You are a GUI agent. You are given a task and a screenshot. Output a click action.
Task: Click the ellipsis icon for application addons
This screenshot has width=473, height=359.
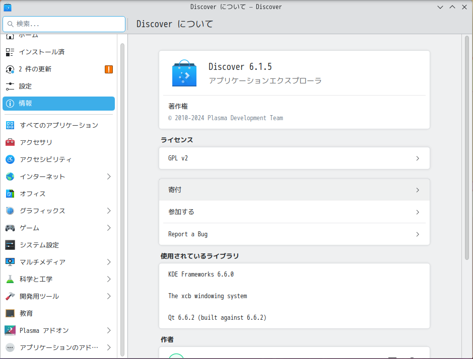click(x=10, y=347)
